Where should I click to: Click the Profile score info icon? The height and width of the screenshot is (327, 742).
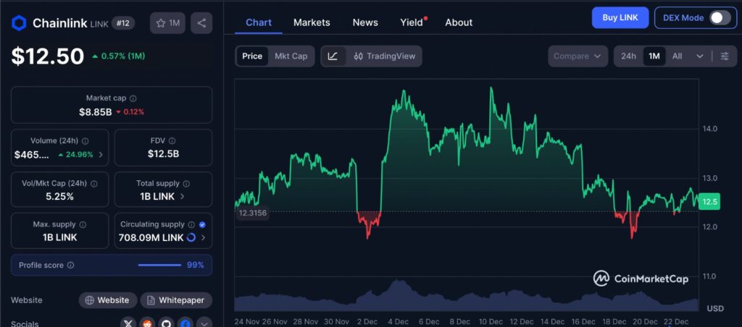70,265
